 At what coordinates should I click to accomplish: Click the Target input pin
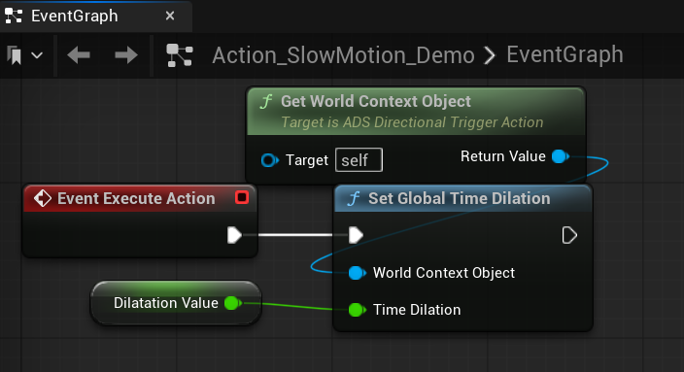pyautogui.click(x=269, y=160)
